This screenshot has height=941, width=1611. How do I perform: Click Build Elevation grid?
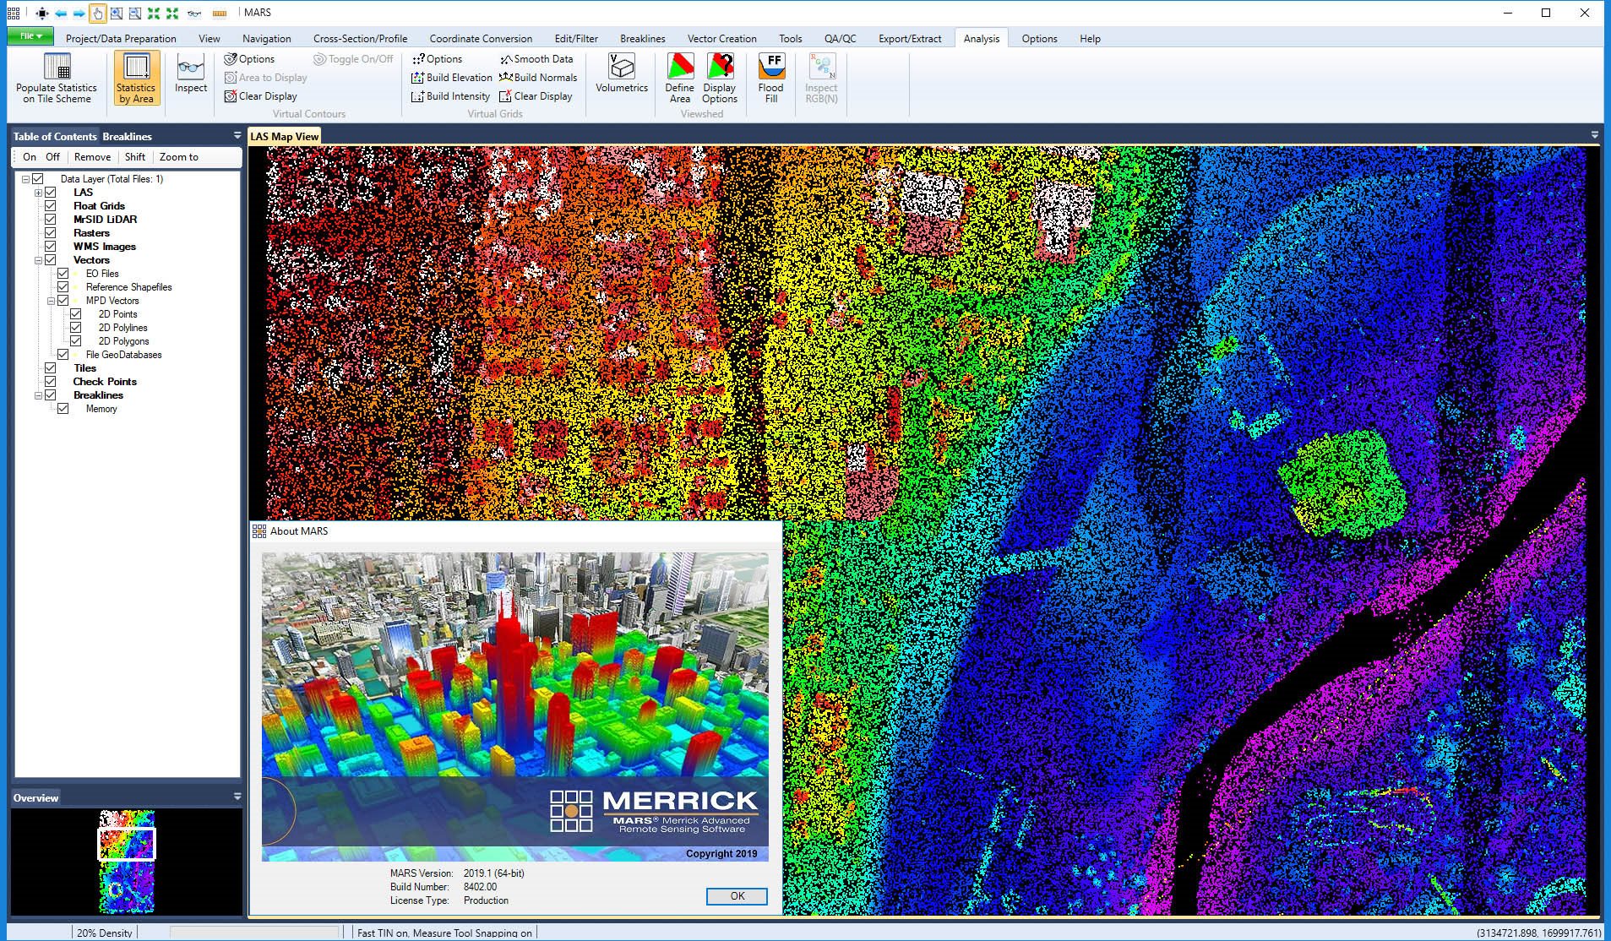click(451, 78)
